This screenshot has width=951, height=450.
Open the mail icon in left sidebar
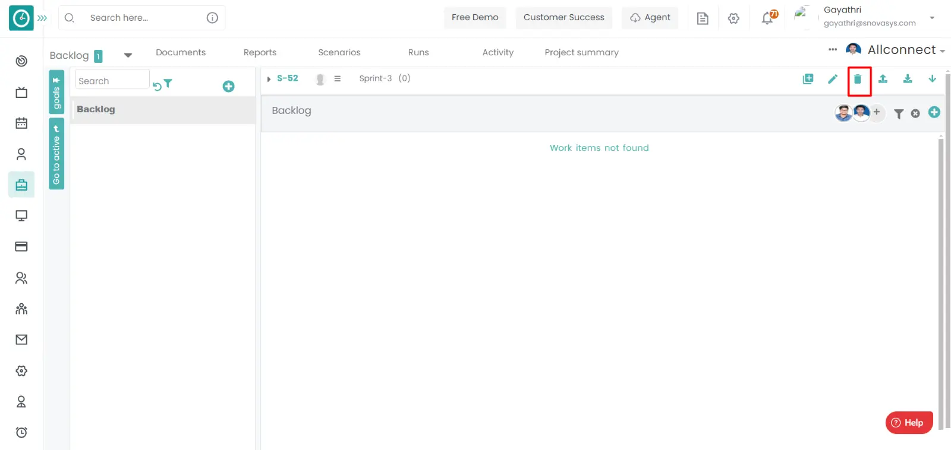[x=21, y=340]
